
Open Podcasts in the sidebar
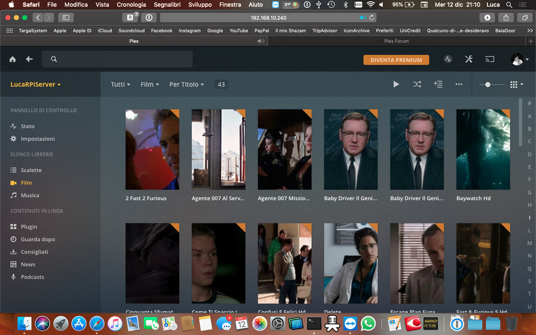coord(28,277)
